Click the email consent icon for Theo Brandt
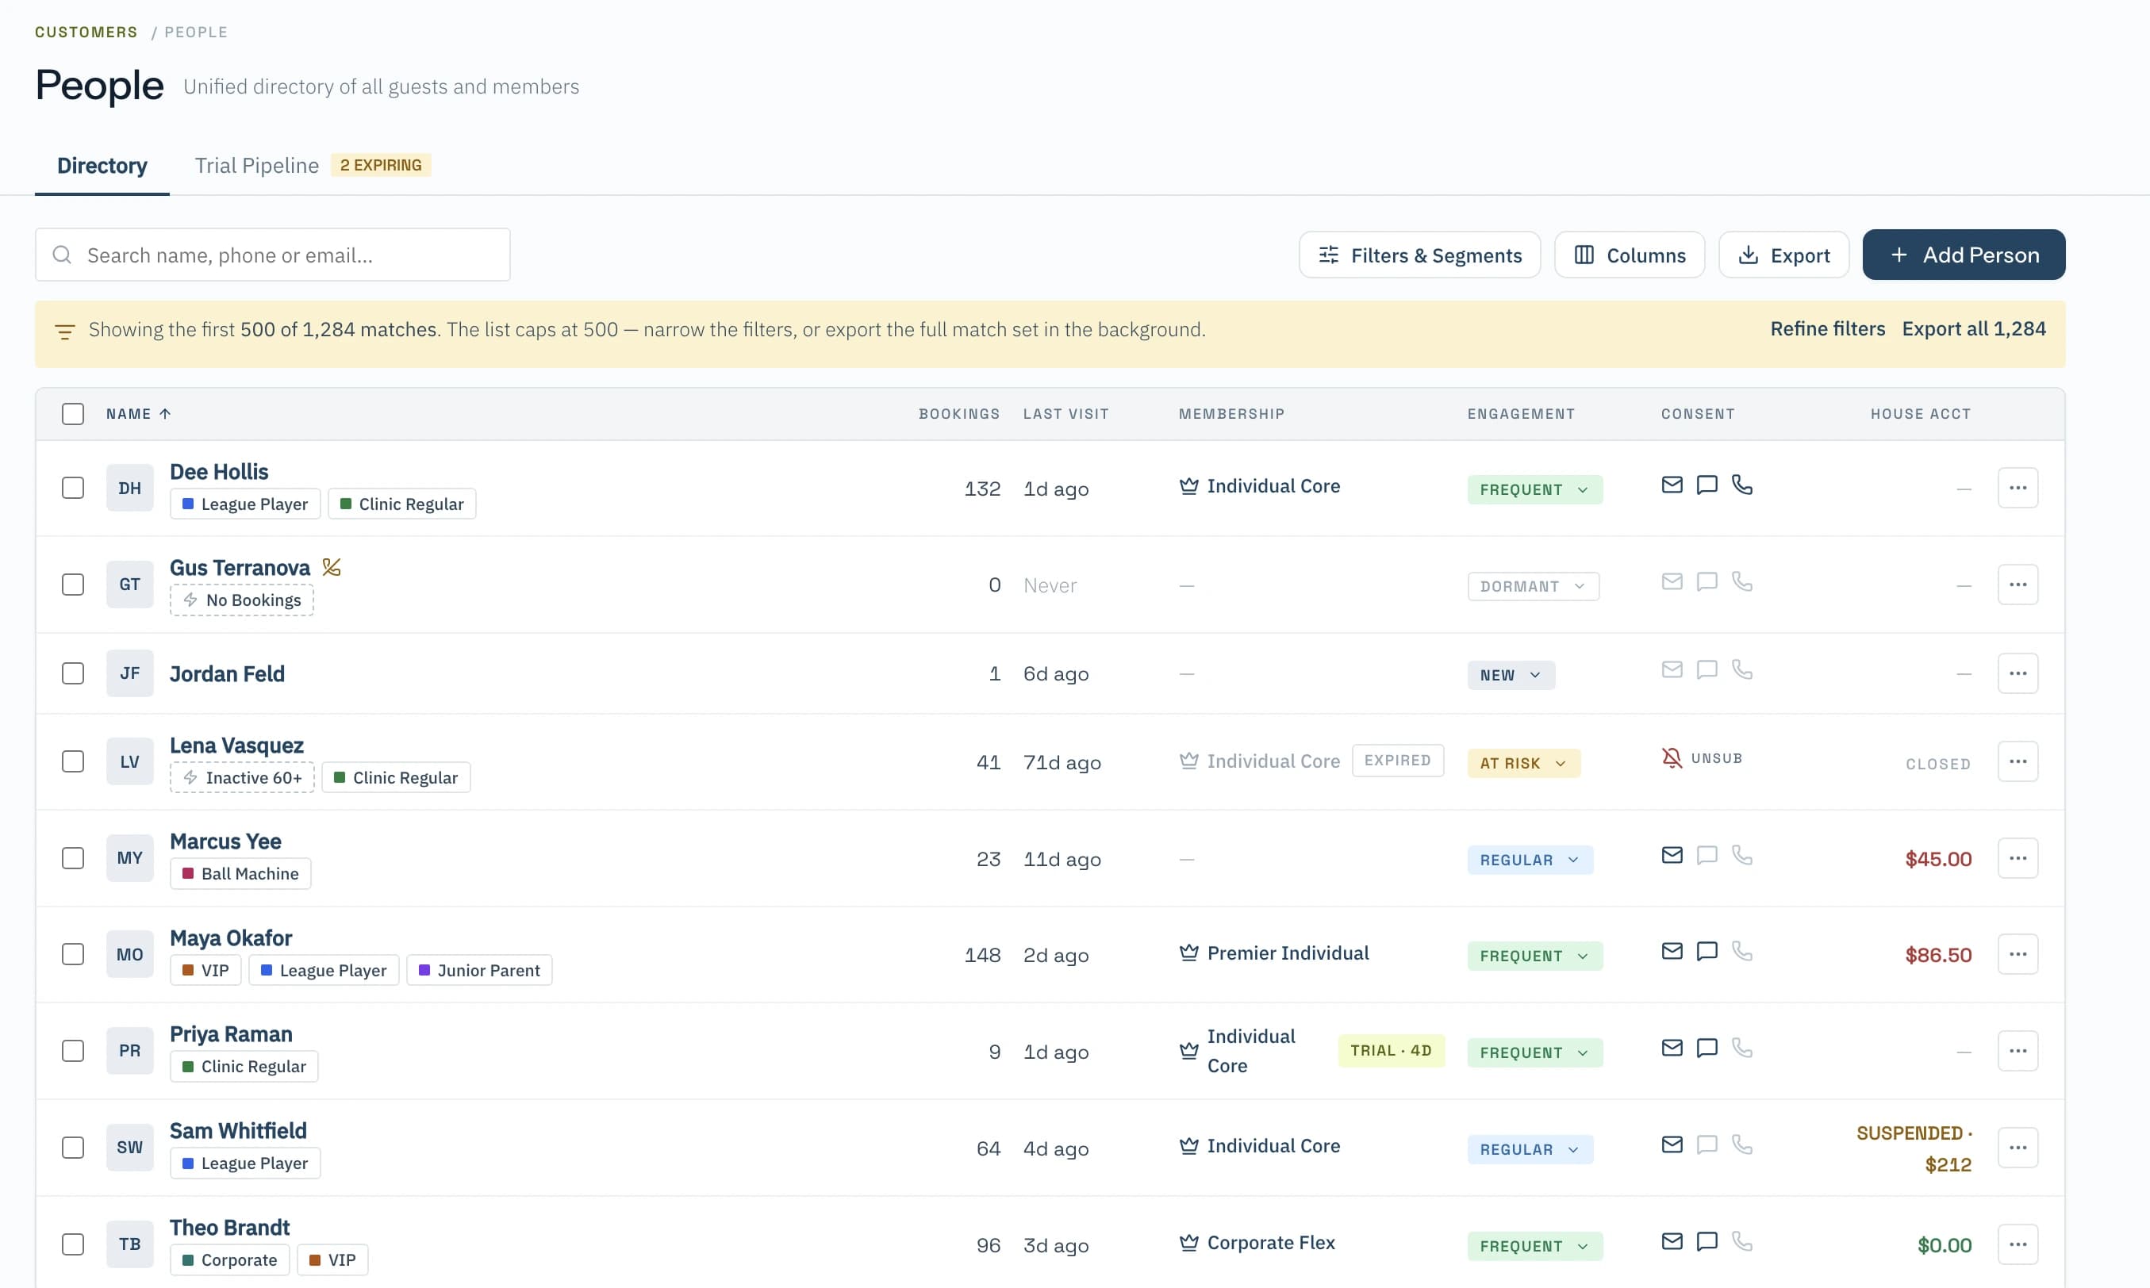Viewport: 2150px width, 1288px height. tap(1672, 1241)
